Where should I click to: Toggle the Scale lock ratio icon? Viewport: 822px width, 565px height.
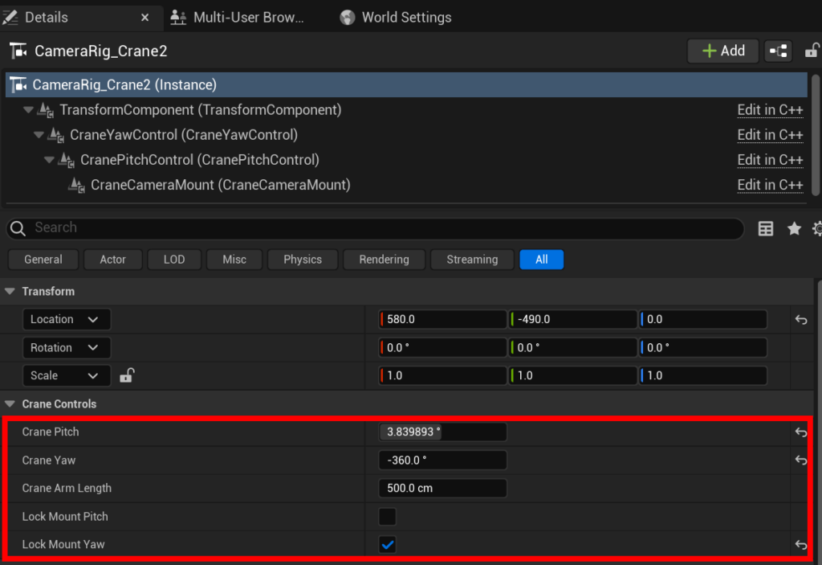[x=127, y=375]
